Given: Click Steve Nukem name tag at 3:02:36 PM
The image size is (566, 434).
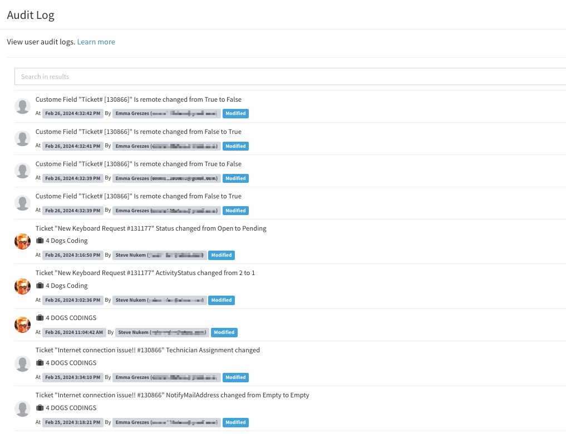Looking at the screenshot, I should (x=160, y=300).
